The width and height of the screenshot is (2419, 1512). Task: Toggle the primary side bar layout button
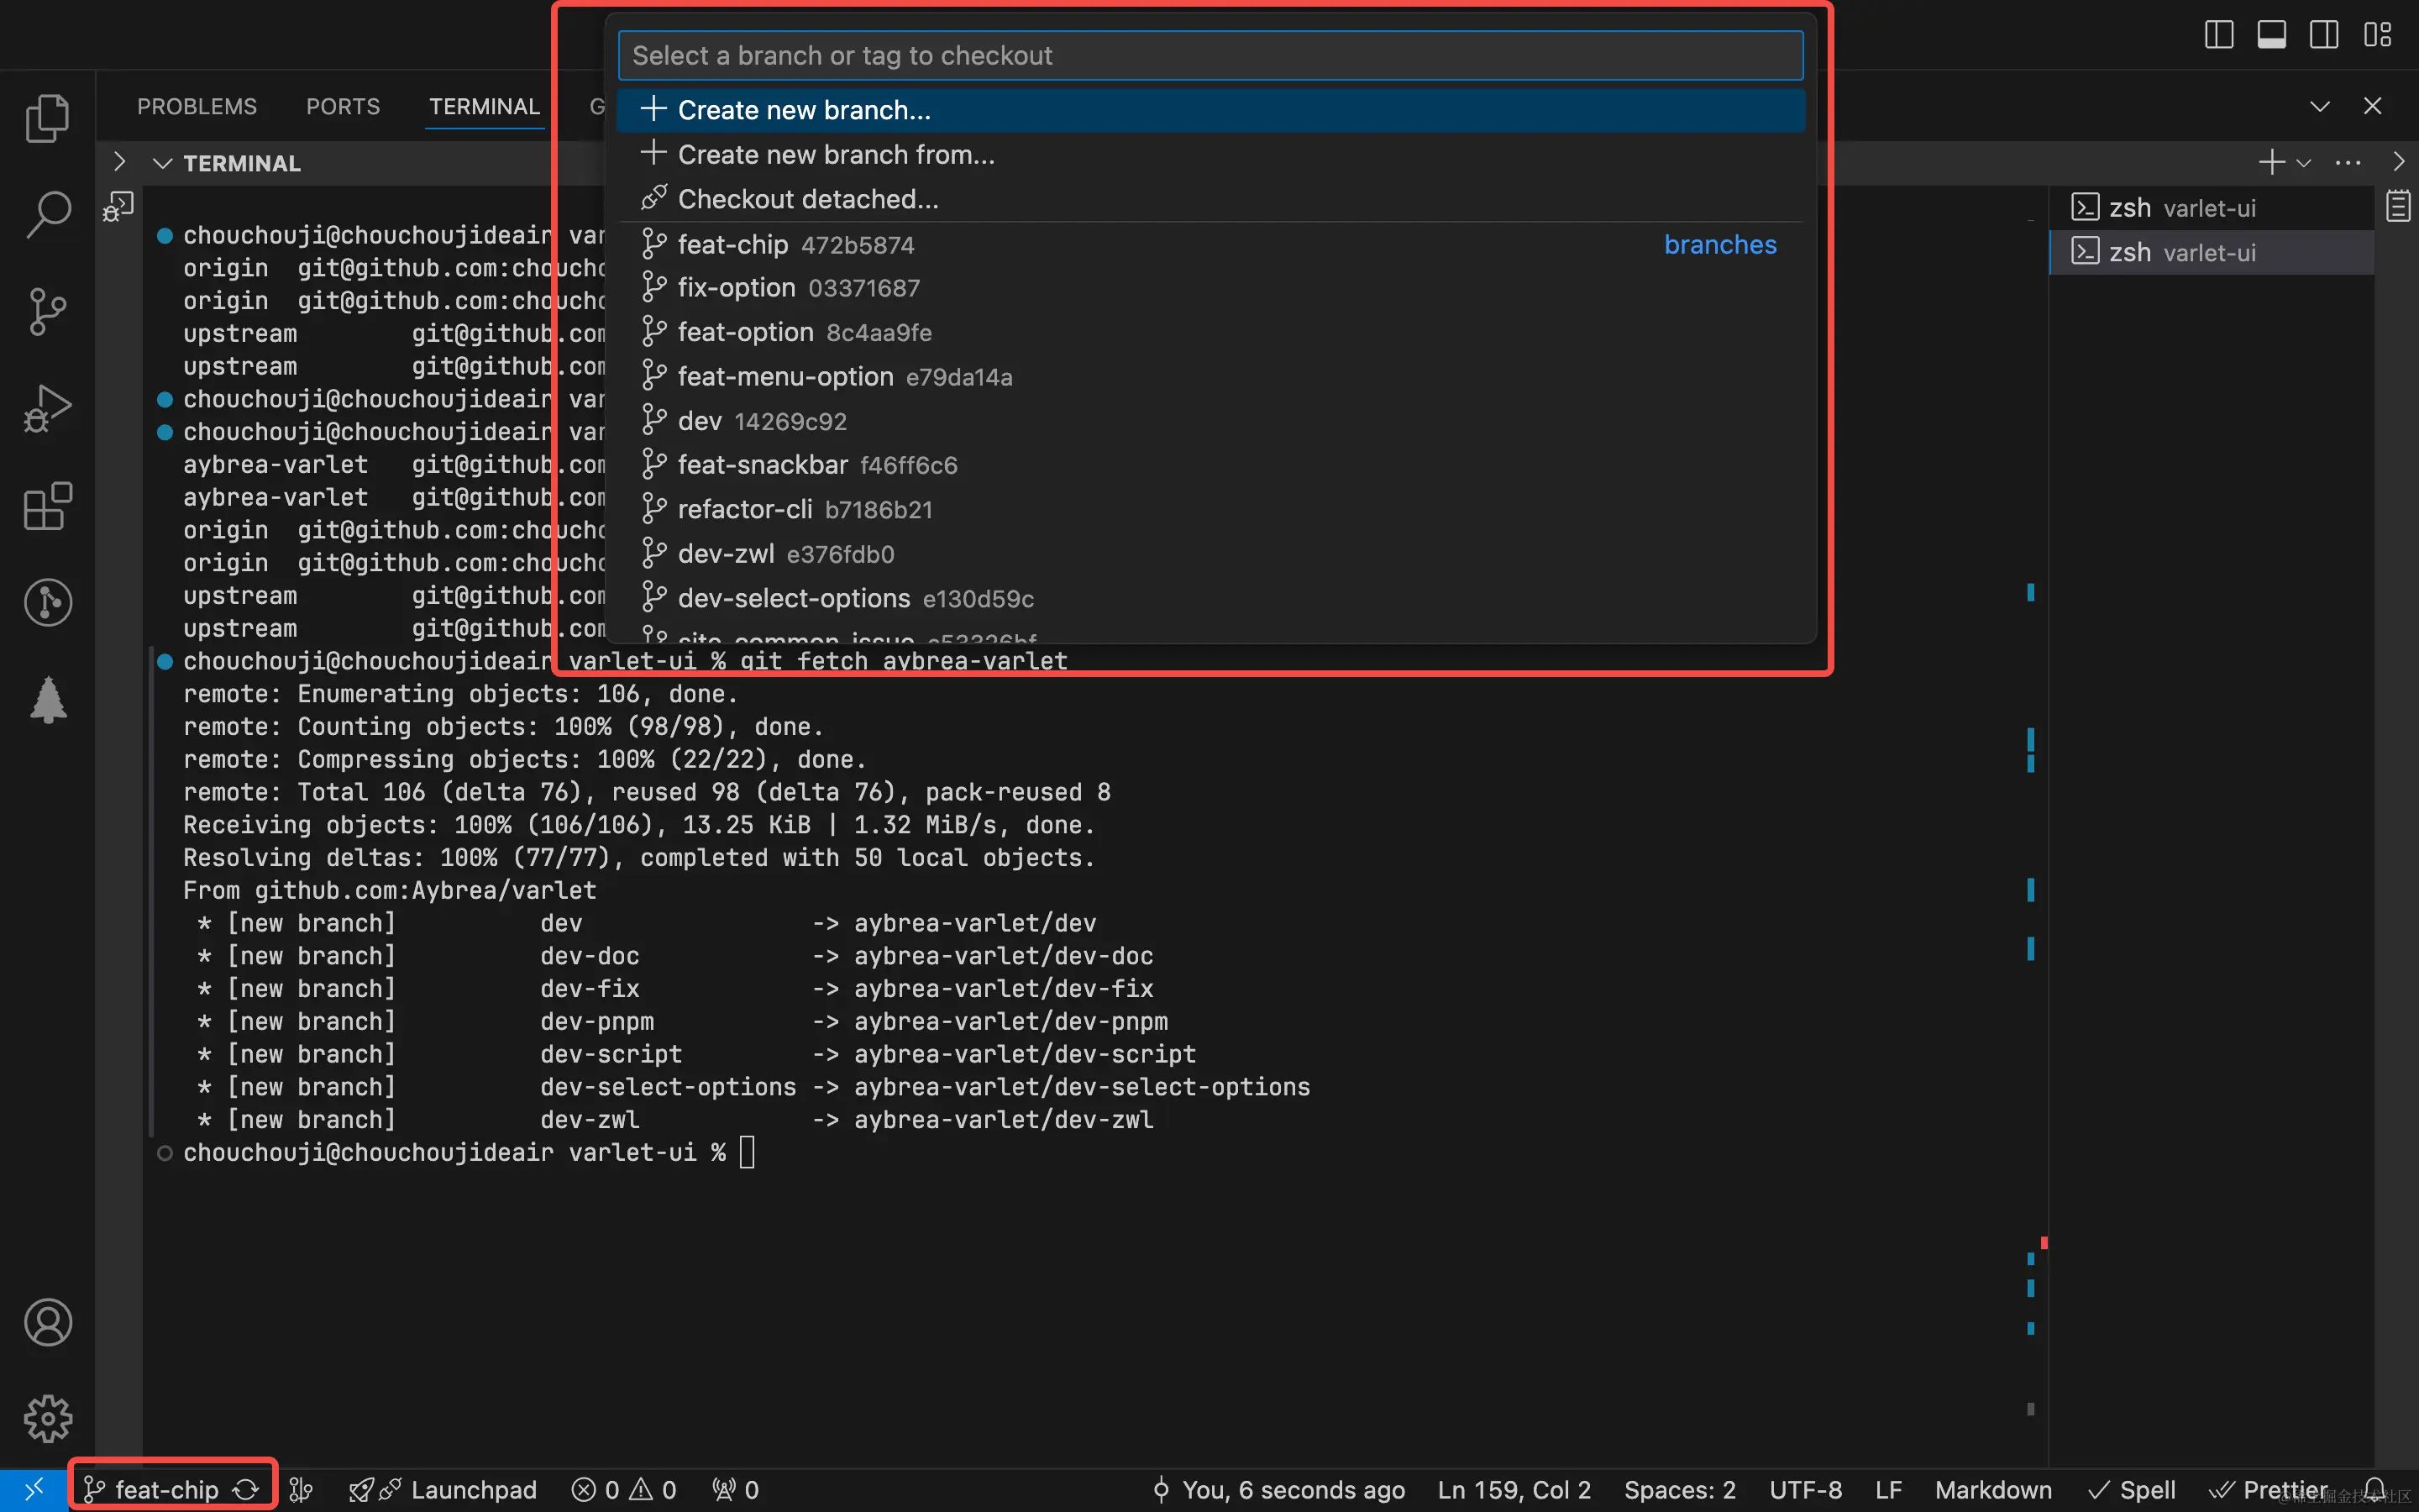click(x=2218, y=35)
